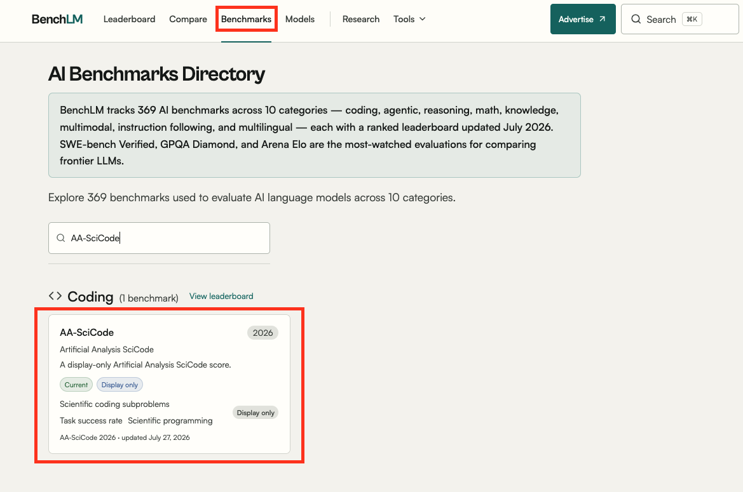
Task: Open the top Search box
Action: [x=679, y=19]
